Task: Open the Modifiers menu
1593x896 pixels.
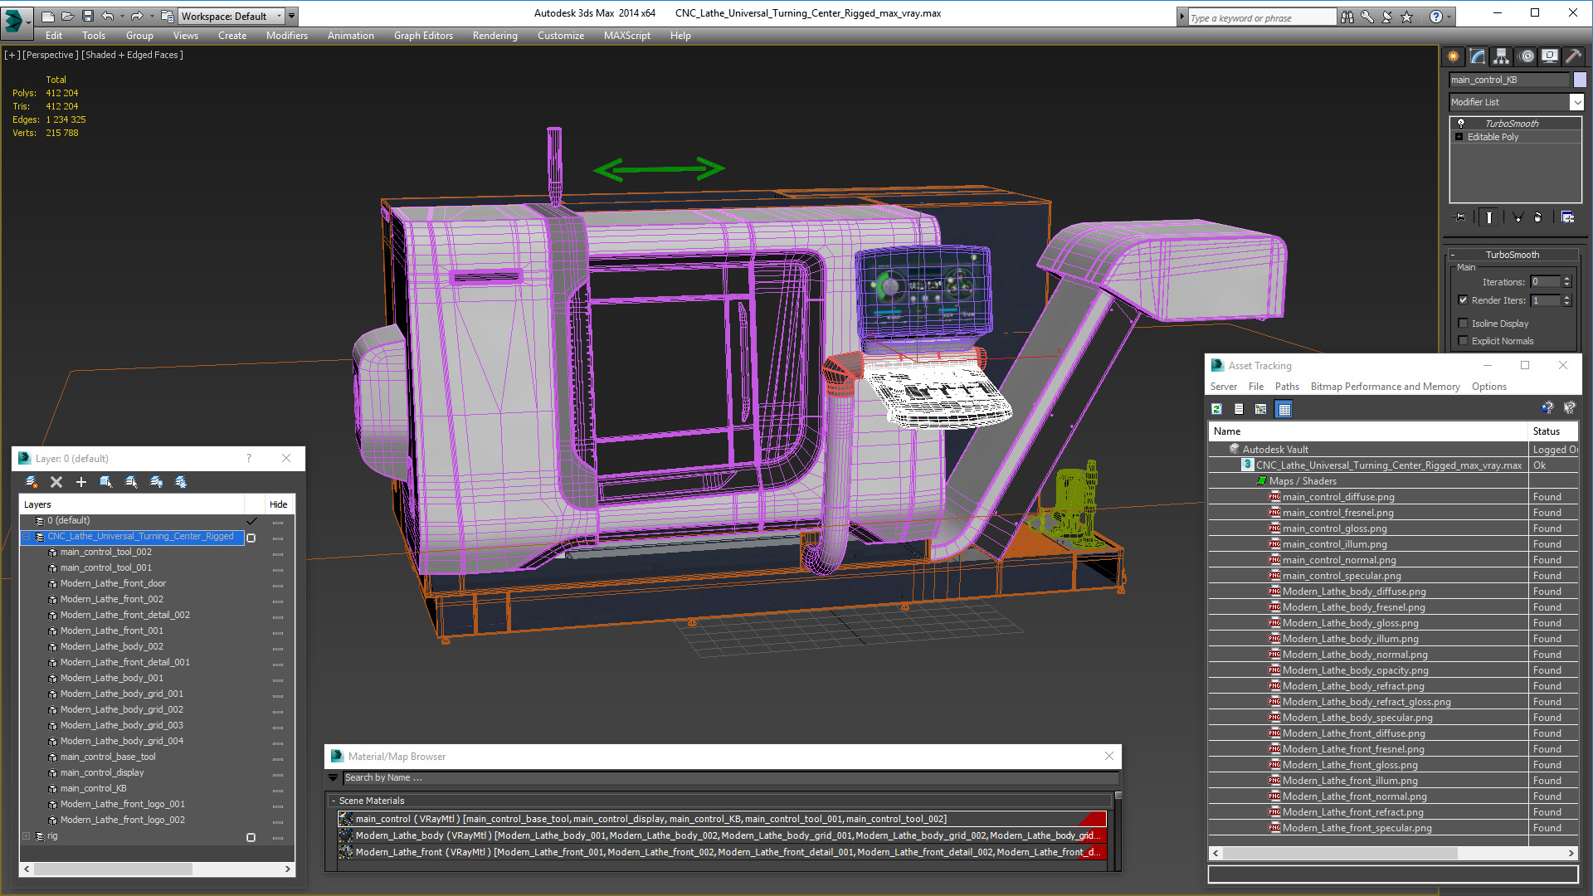Action: 287,36
